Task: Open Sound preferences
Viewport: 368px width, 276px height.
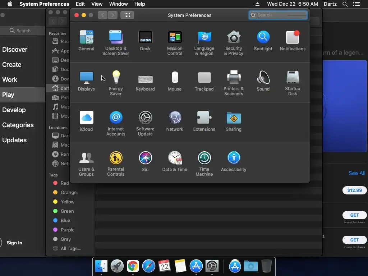Action: point(263,81)
